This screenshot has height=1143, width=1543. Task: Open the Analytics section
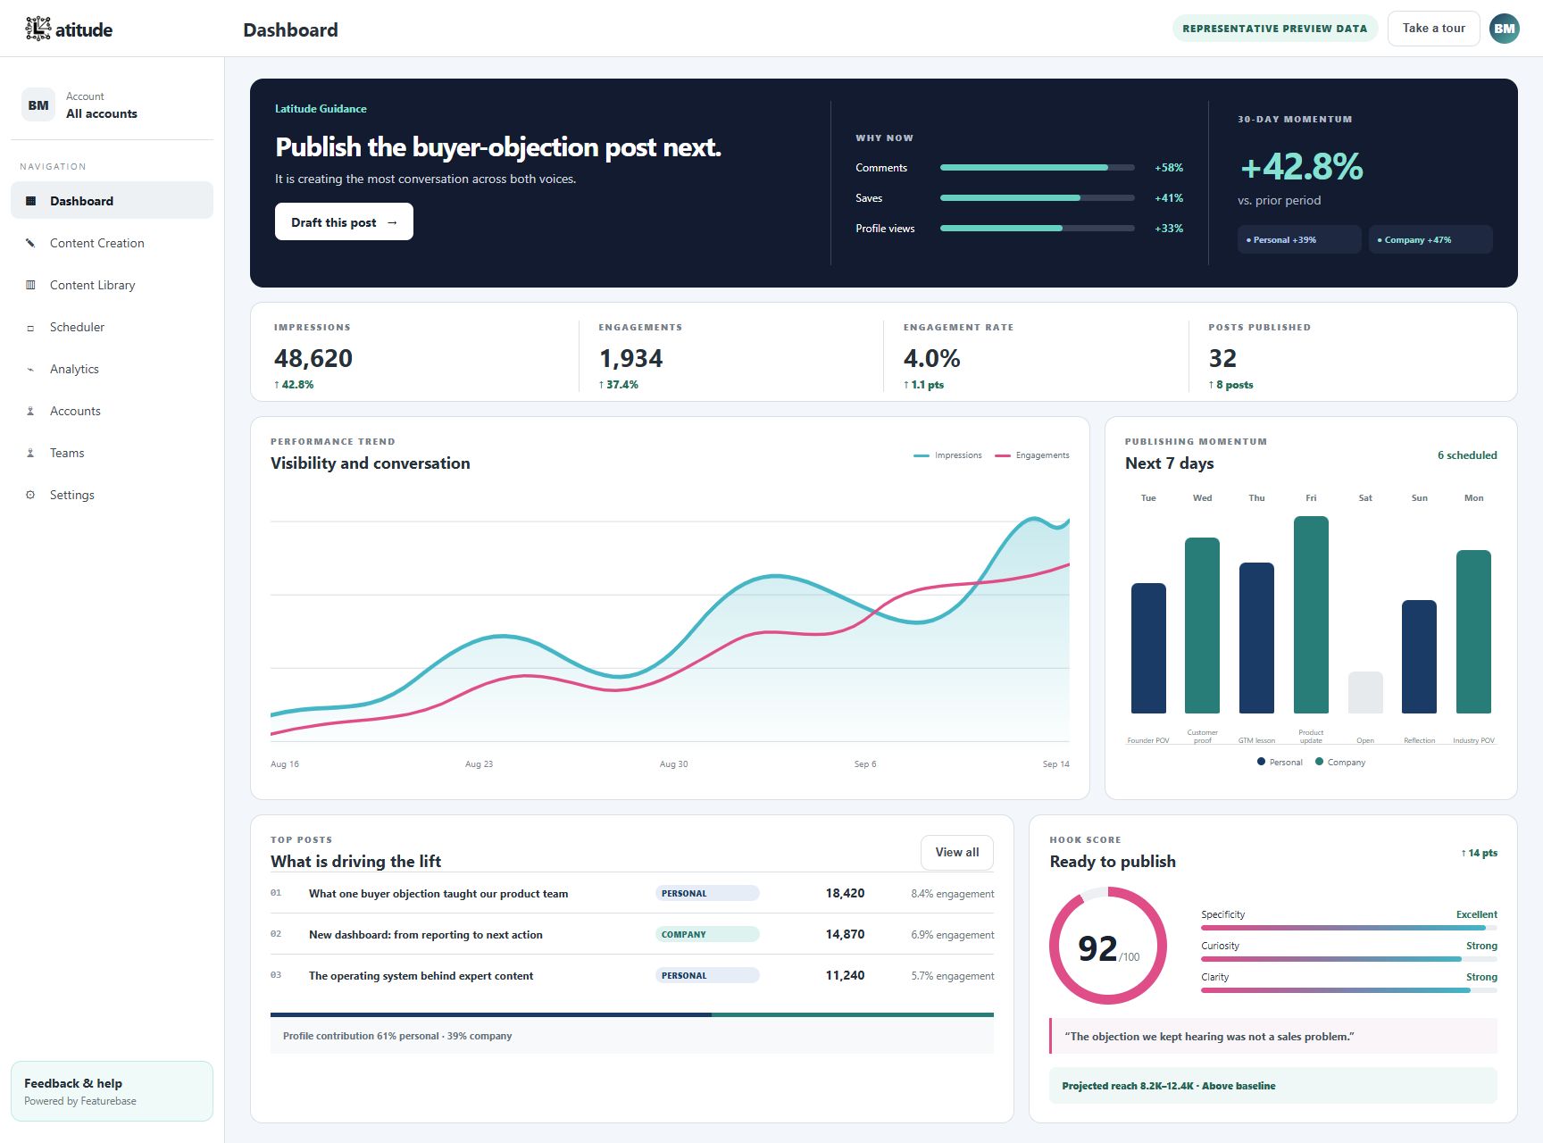(112, 369)
